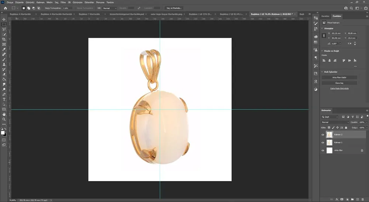Create new fill or adjustment layer
369x202 pixels.
(347, 199)
